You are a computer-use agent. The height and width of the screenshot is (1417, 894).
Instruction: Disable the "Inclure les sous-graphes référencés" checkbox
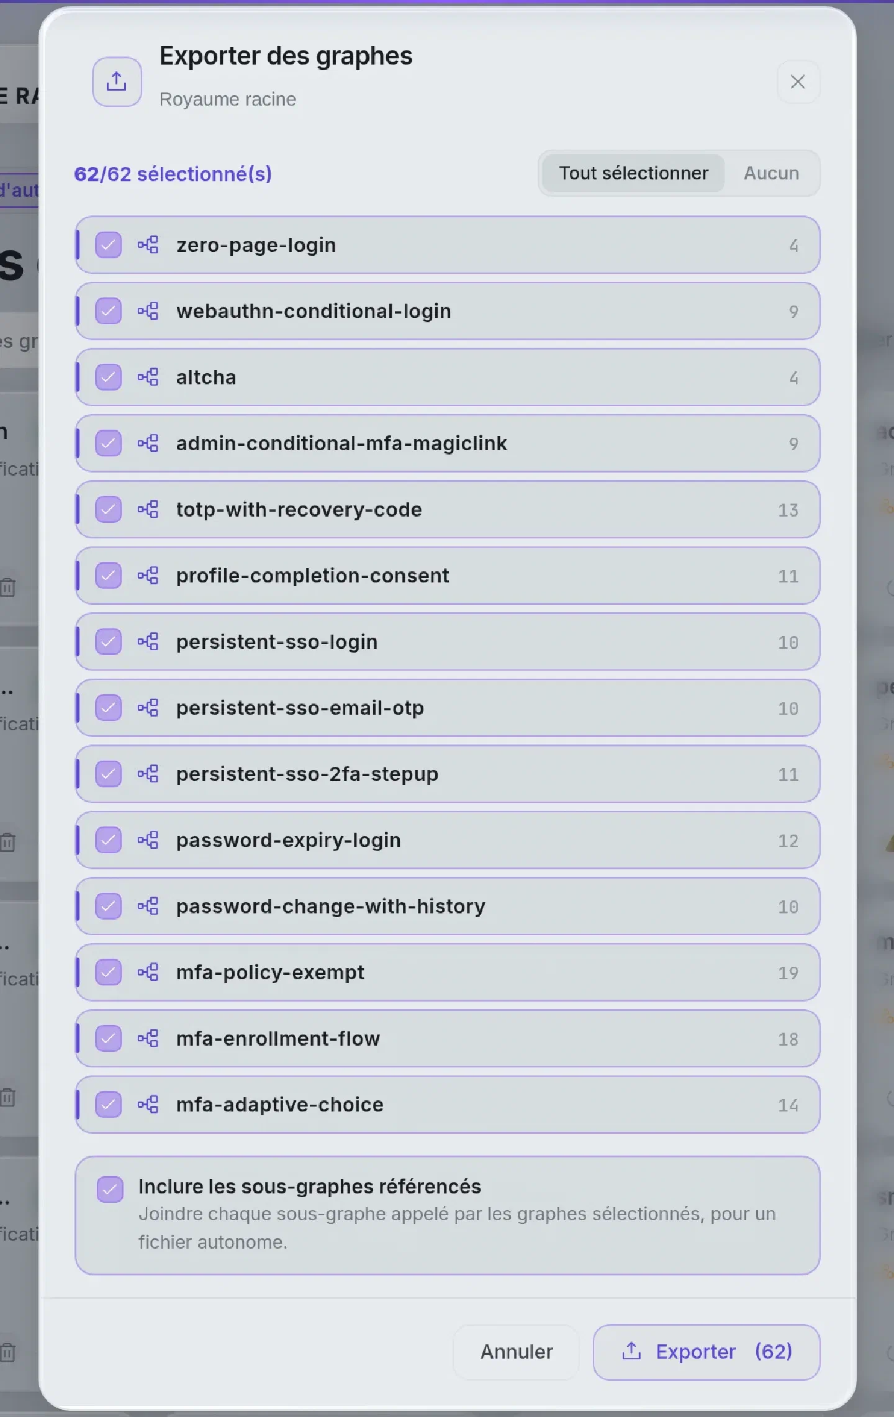pos(110,1189)
